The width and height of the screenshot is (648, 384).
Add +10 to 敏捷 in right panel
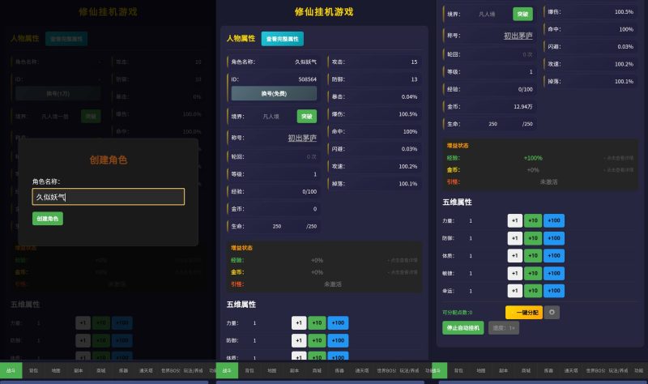[533, 273]
